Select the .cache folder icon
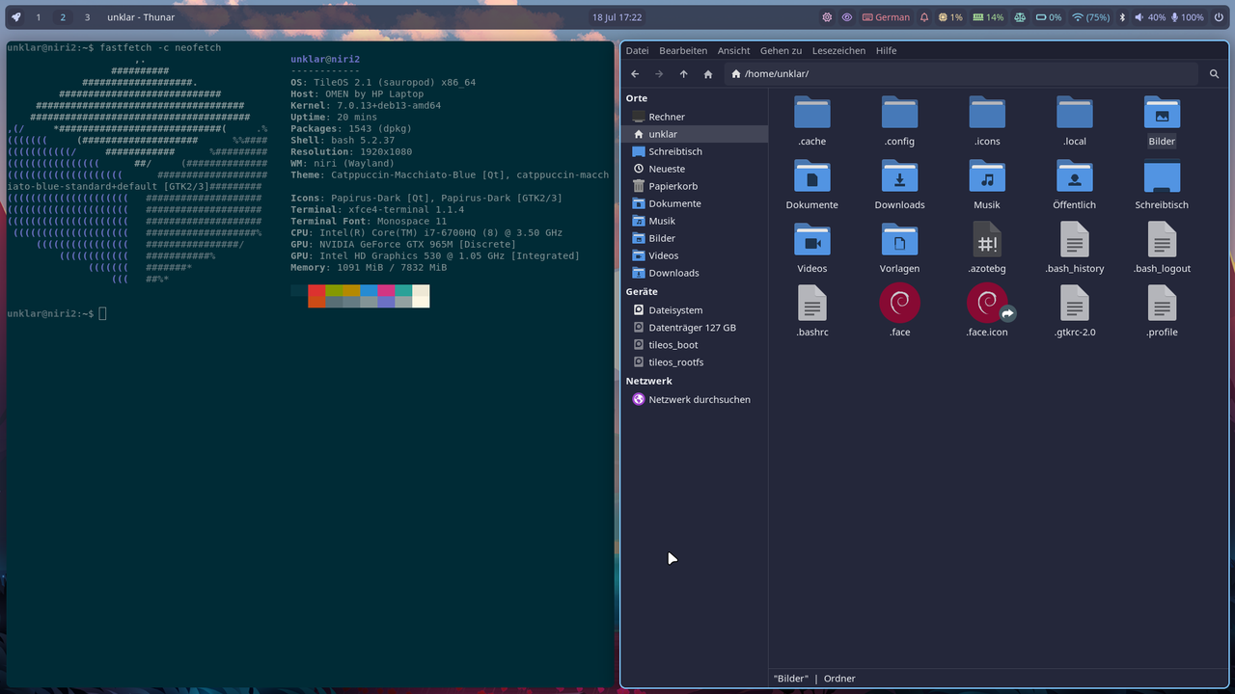 tap(812, 112)
